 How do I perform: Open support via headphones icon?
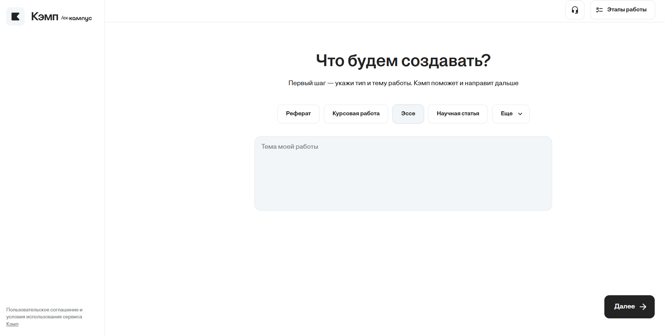(575, 10)
